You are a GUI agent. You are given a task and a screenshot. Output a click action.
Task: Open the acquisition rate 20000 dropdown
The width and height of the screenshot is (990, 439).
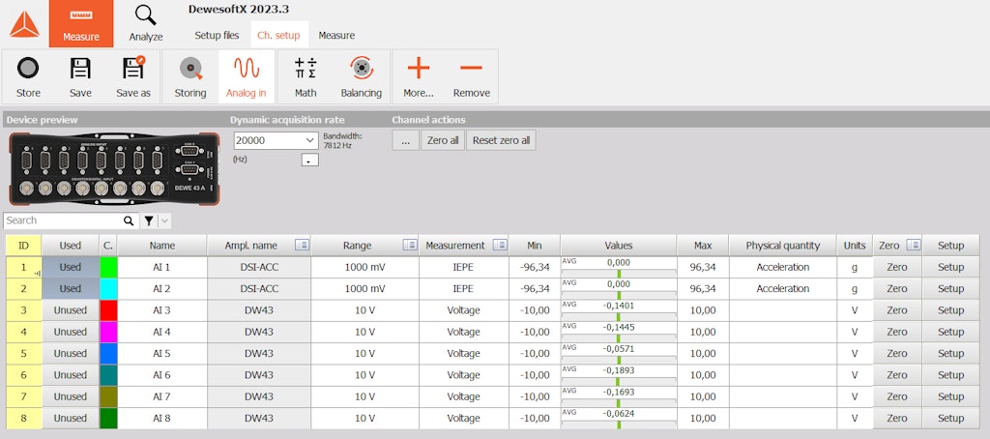click(276, 140)
